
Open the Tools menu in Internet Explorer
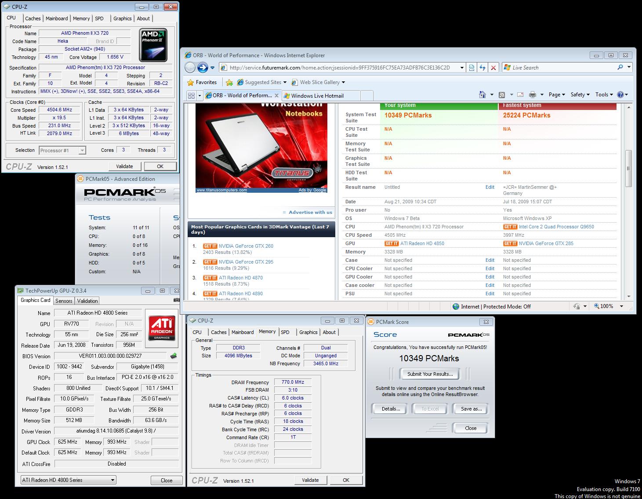[x=604, y=95]
